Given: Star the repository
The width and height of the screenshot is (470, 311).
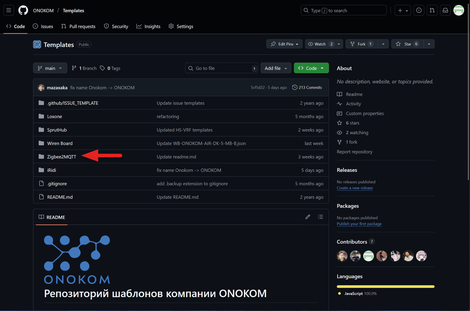Looking at the screenshot, I should 406,44.
